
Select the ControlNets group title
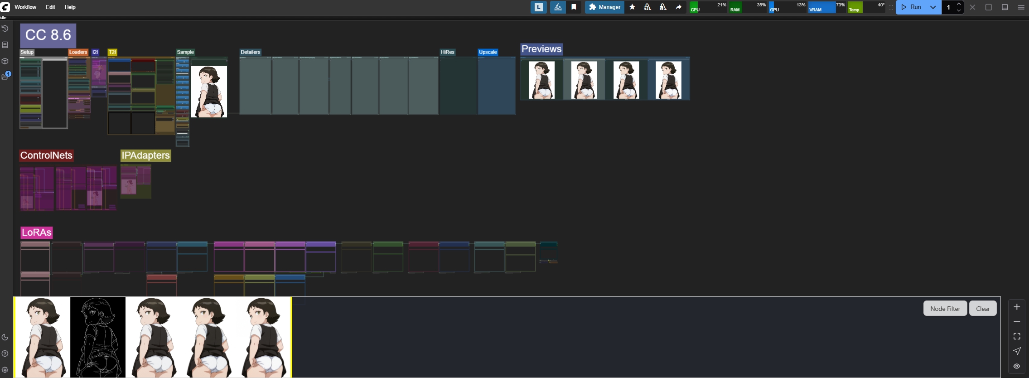click(46, 155)
